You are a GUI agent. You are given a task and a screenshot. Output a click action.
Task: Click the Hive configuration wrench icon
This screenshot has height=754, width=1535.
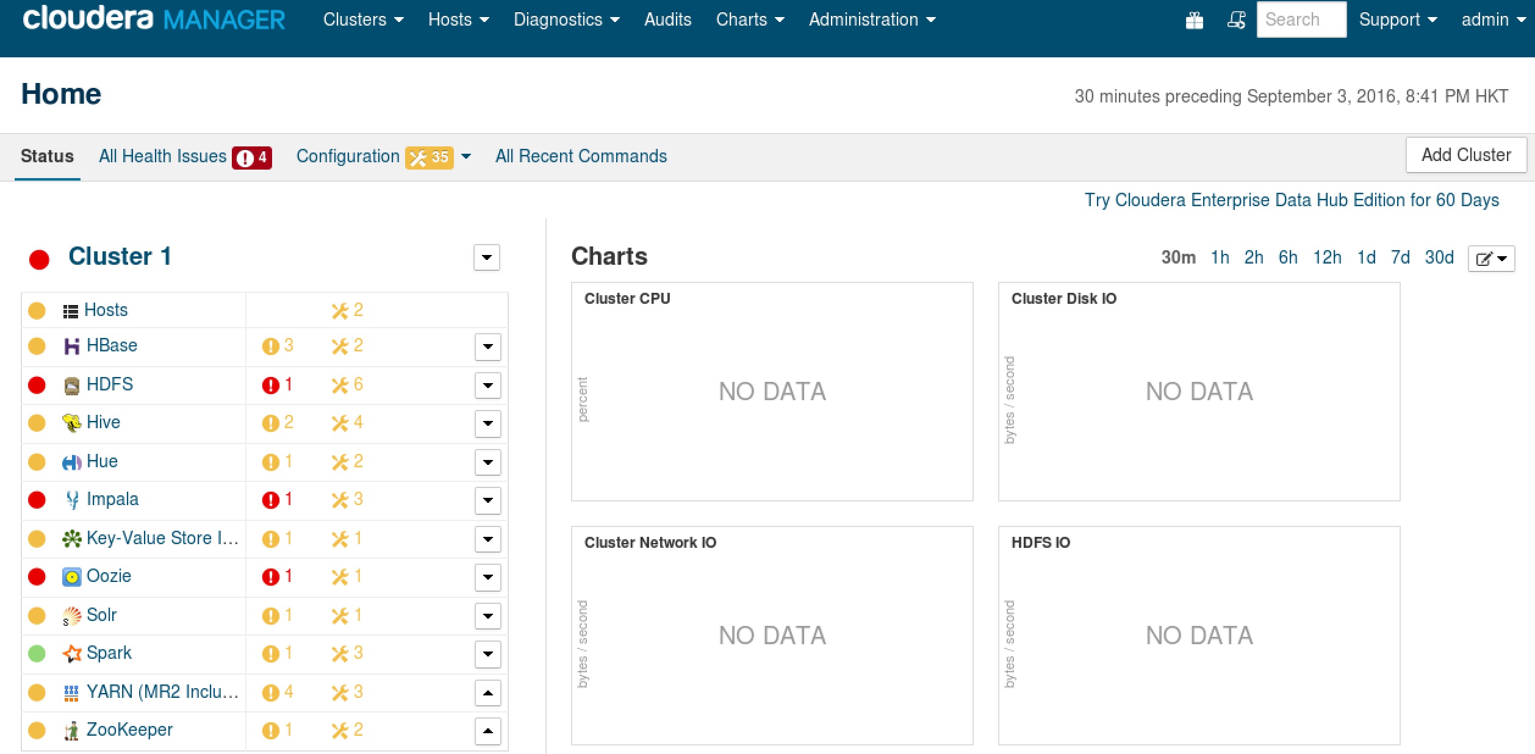[x=340, y=423]
